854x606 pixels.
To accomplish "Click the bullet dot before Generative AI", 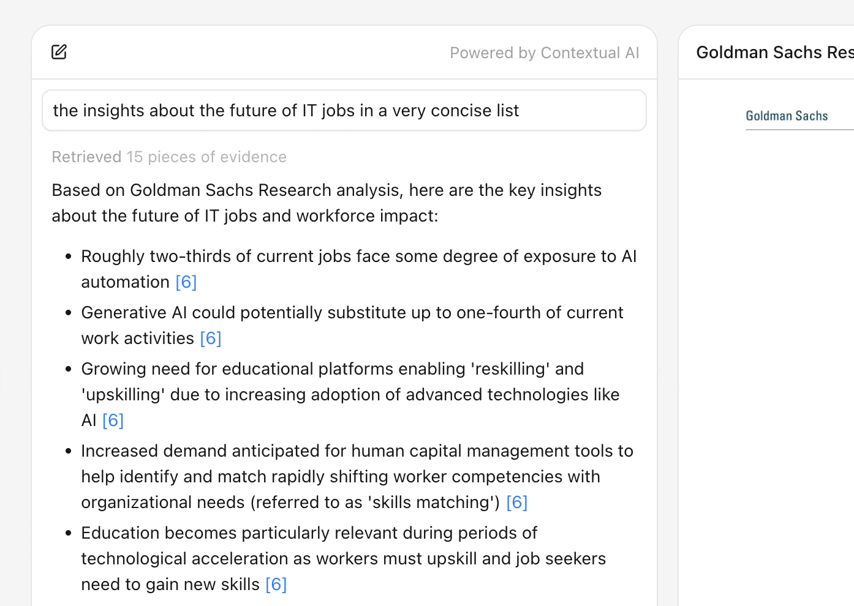I will [69, 313].
